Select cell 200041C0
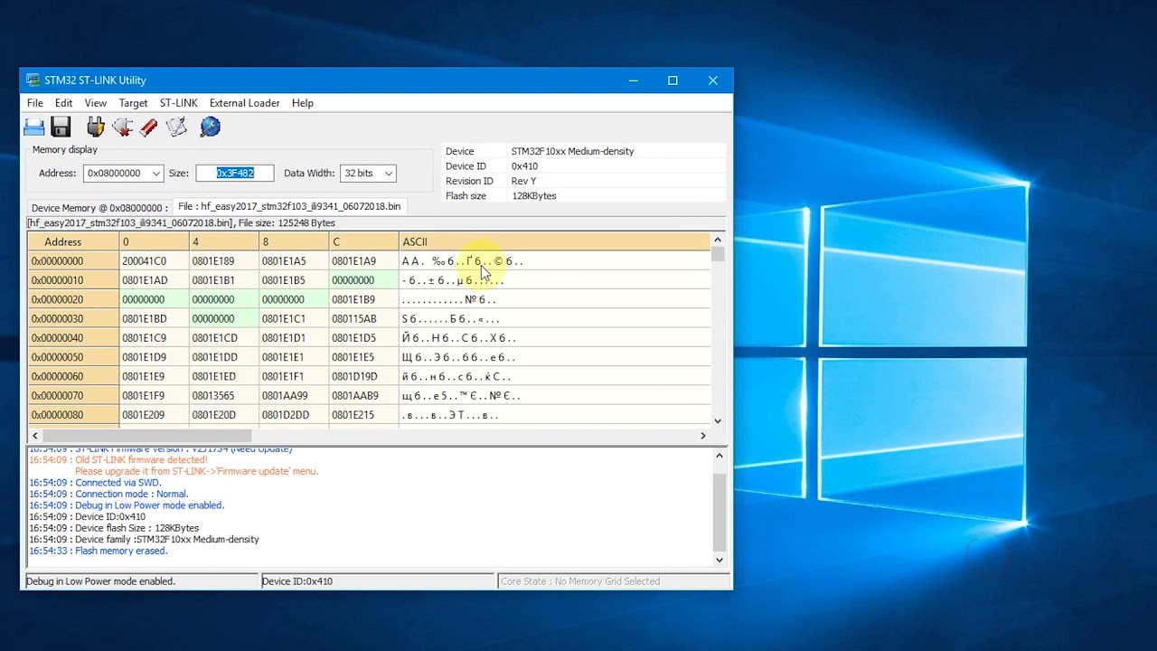This screenshot has width=1157, height=651. pos(154,261)
